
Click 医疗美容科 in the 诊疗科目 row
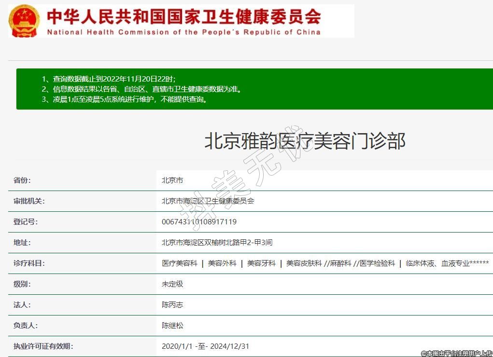[x=180, y=263]
